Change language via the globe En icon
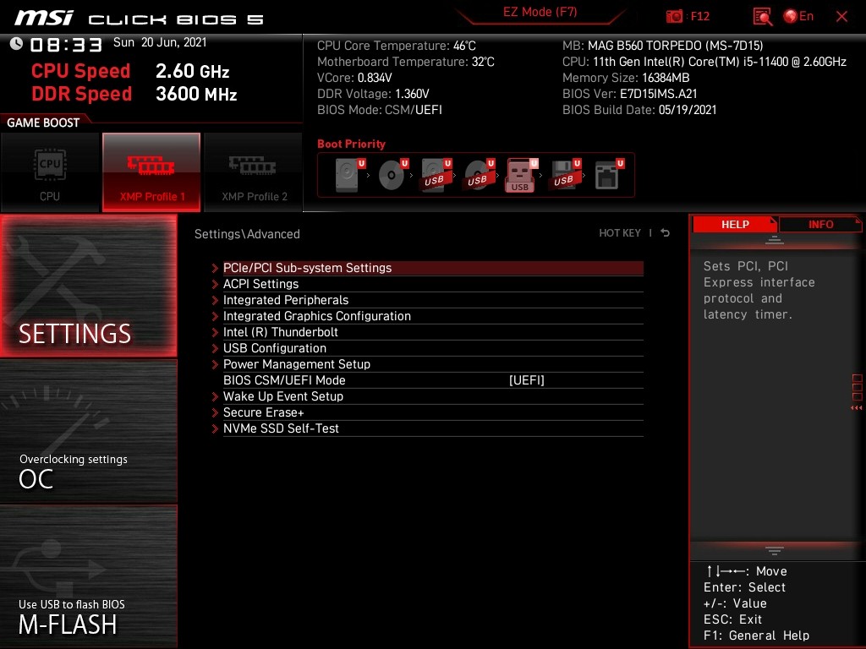Screen dimensions: 866x649 pos(797,16)
